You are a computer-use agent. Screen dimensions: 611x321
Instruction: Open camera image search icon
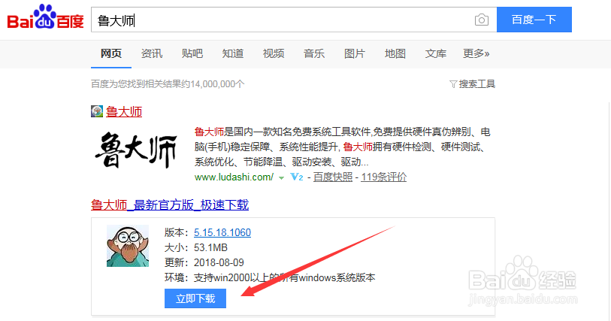tap(482, 20)
